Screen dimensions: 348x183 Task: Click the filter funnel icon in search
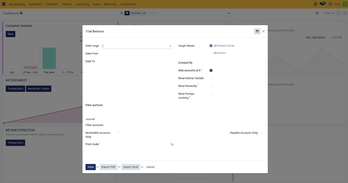[127, 13]
